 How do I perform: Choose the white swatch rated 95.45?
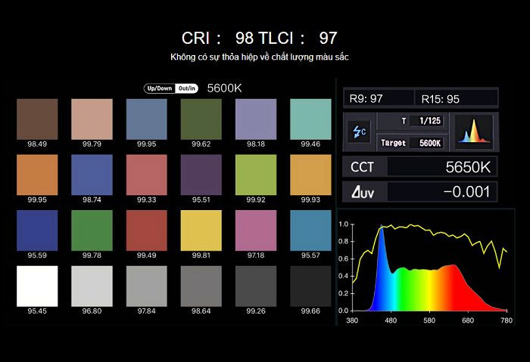click(x=37, y=285)
